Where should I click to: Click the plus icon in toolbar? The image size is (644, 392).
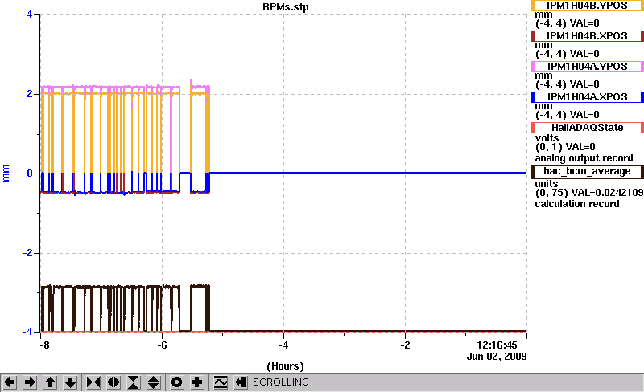point(196,382)
